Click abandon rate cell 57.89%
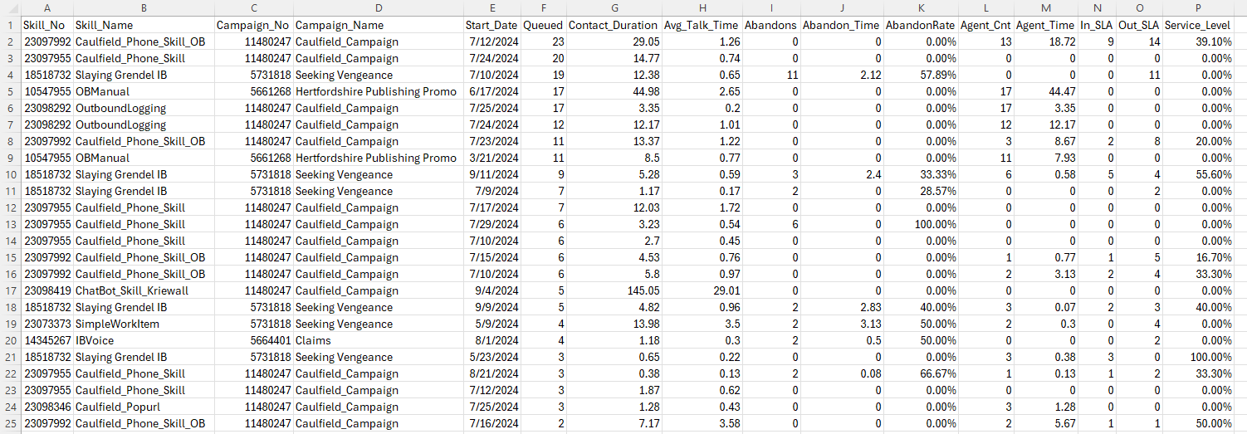Image resolution: width=1247 pixels, height=434 pixels. 921,75
